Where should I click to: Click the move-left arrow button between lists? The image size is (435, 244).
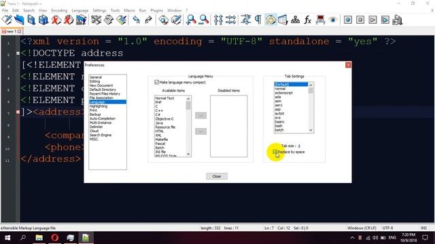201,131
